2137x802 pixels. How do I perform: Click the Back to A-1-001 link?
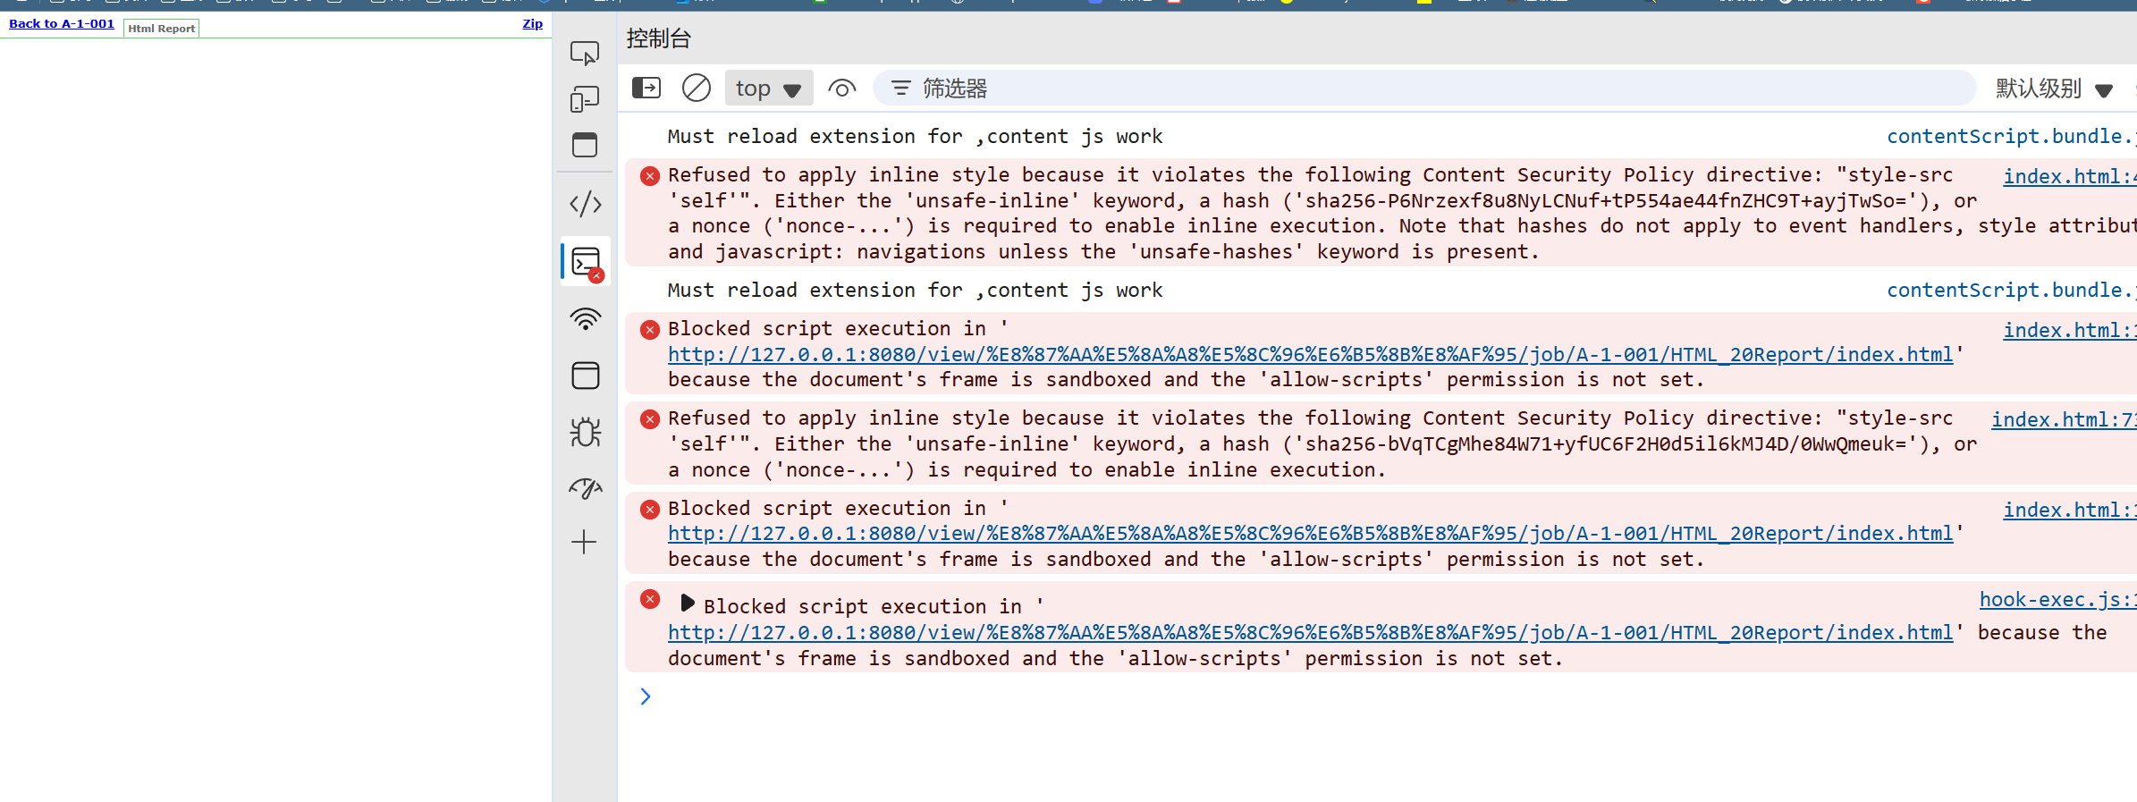(x=62, y=24)
